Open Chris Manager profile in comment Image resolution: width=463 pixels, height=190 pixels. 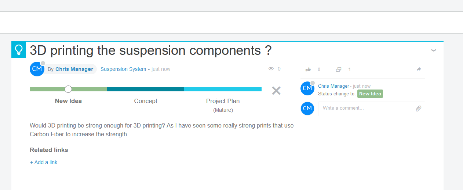point(333,86)
